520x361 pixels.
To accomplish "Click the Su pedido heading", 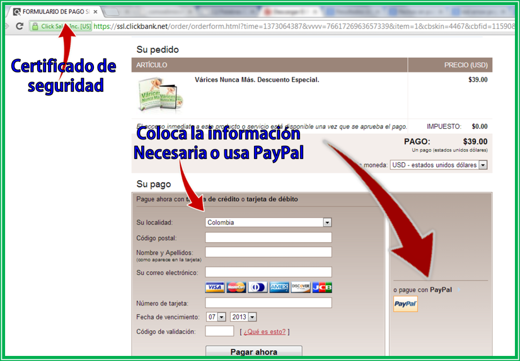I will tap(157, 50).
